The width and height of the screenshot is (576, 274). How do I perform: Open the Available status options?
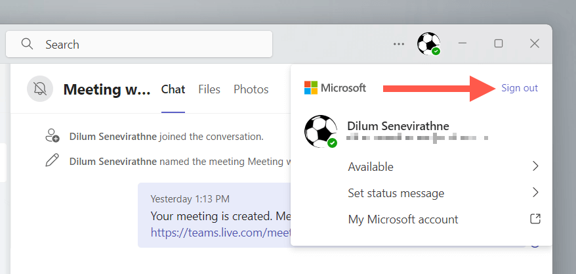coord(371,167)
